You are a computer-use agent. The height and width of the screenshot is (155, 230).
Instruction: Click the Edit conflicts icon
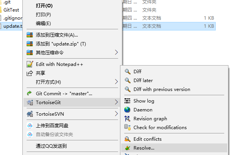127,139
